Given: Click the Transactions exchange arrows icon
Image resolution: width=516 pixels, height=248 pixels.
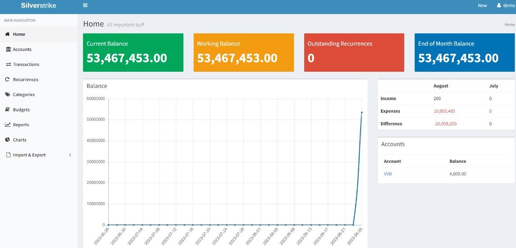Looking at the screenshot, I should pos(8,64).
